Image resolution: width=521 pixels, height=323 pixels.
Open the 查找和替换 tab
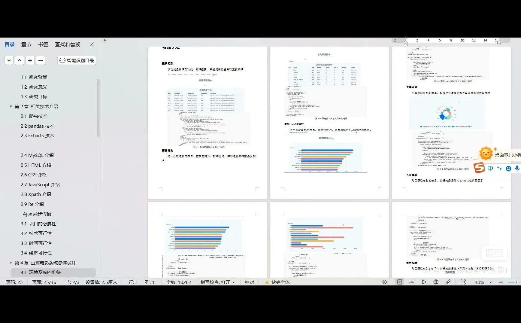pyautogui.click(x=68, y=44)
